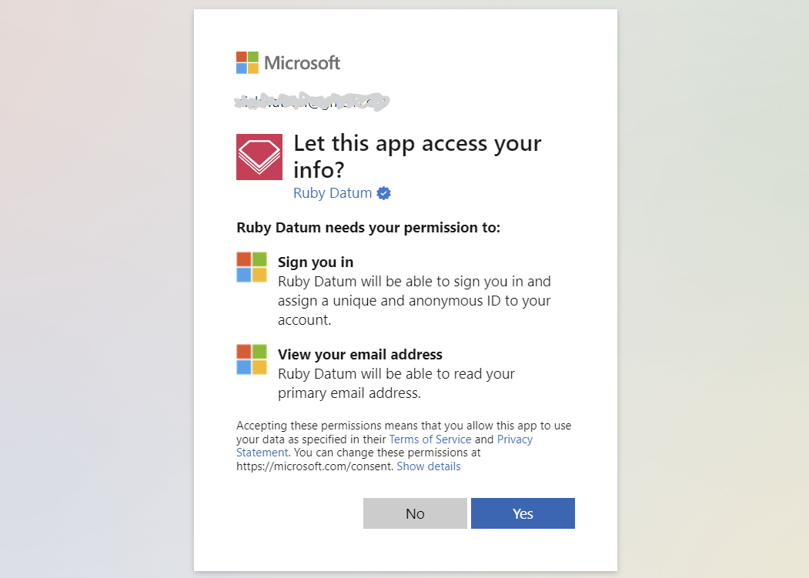
Task: Expand Show details
Action: (x=428, y=466)
